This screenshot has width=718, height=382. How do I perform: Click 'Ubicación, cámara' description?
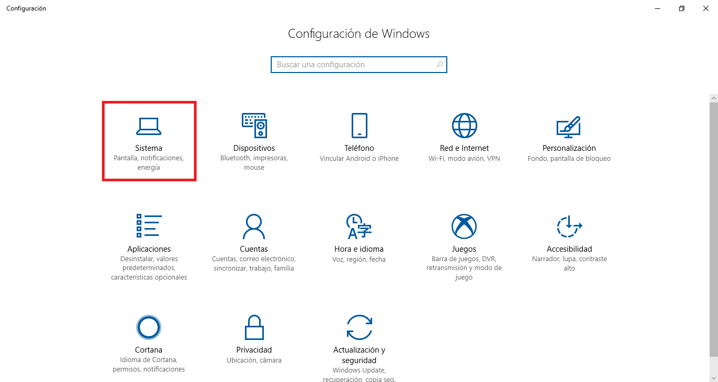(x=254, y=360)
